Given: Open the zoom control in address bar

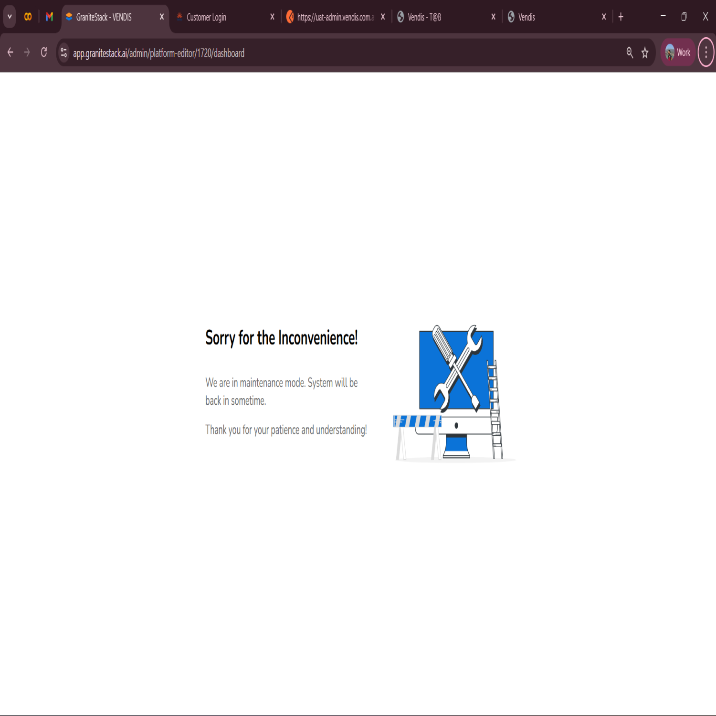Looking at the screenshot, I should pos(630,53).
